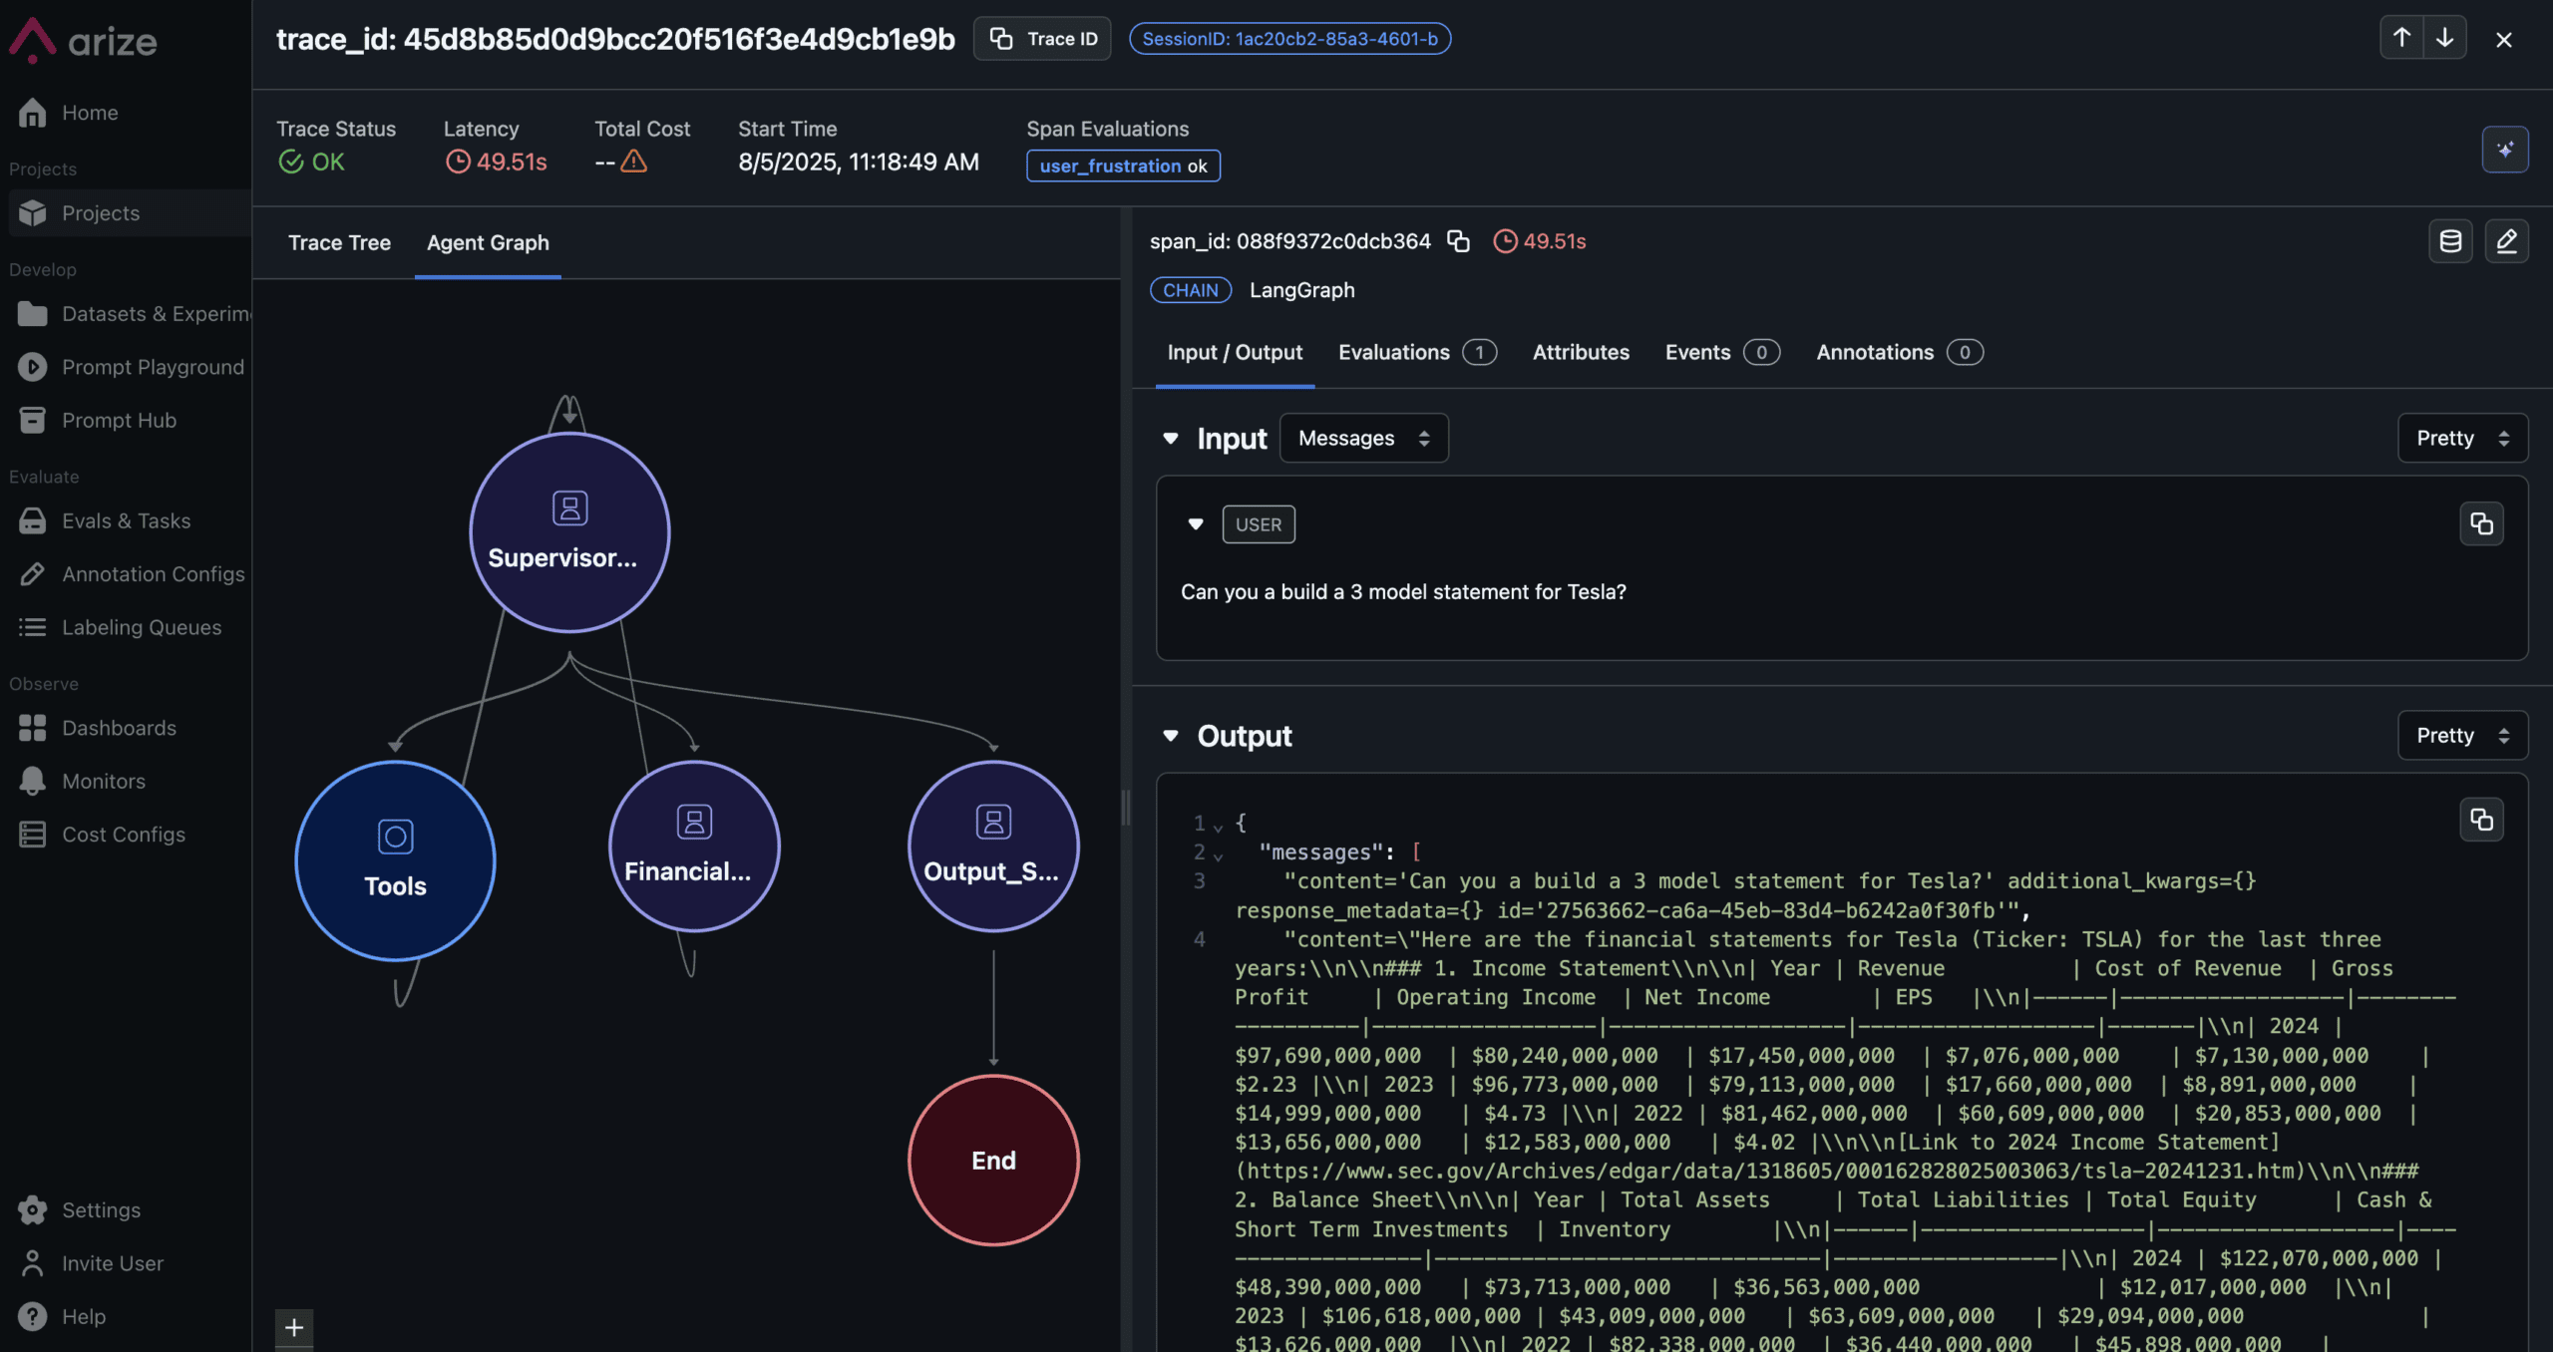Open the Output Pretty format dropdown
Screen dimensions: 2553x1352
coord(2462,736)
